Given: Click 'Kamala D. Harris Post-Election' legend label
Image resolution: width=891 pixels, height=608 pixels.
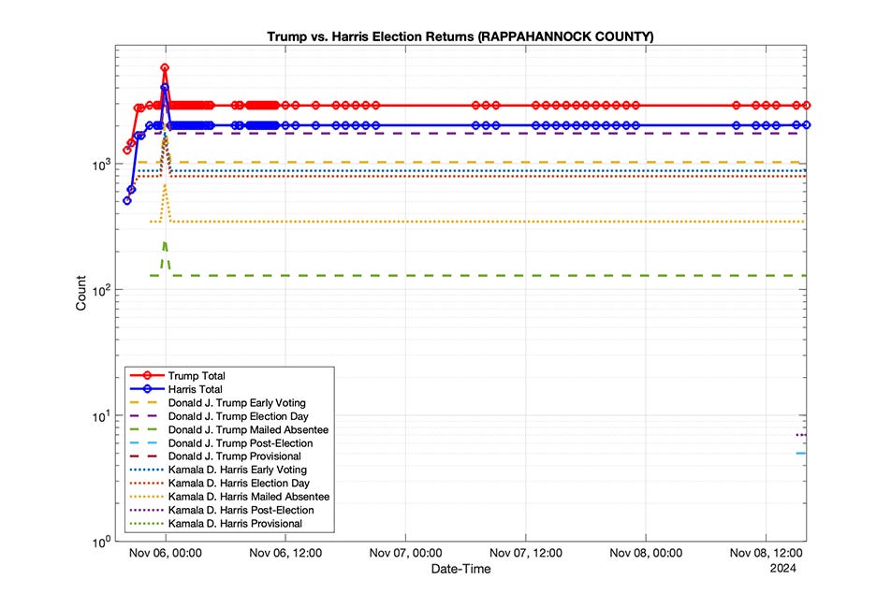Looking at the screenshot, I should click(x=241, y=511).
